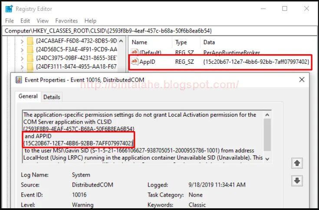Click the APPID {15C20B67-12E7-4BB6-92BB-7AFF07997402} text
Image resolution: width=319 pixels, height=210 pixels.
78,143
